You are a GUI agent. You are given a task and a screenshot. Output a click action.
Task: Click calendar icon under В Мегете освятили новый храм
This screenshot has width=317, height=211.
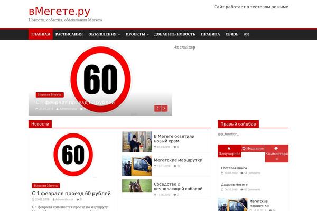(x=155, y=147)
